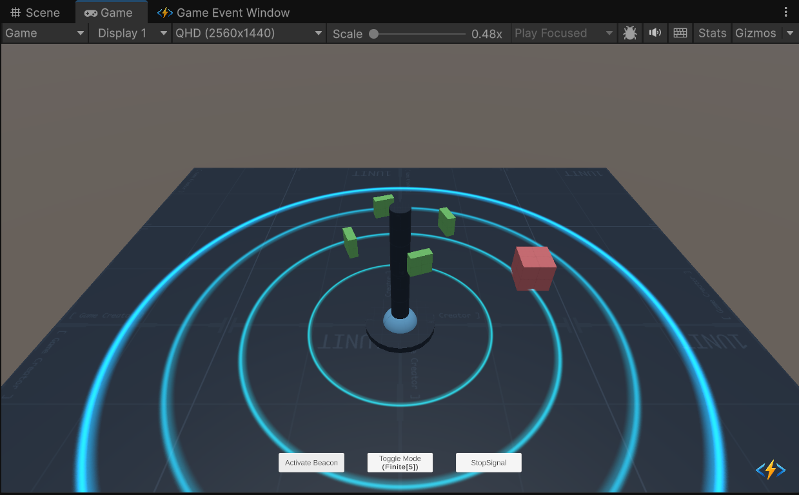Expand the QHD (2560x1440) resolution dropdown
Screen dimensions: 799x495
249,34
